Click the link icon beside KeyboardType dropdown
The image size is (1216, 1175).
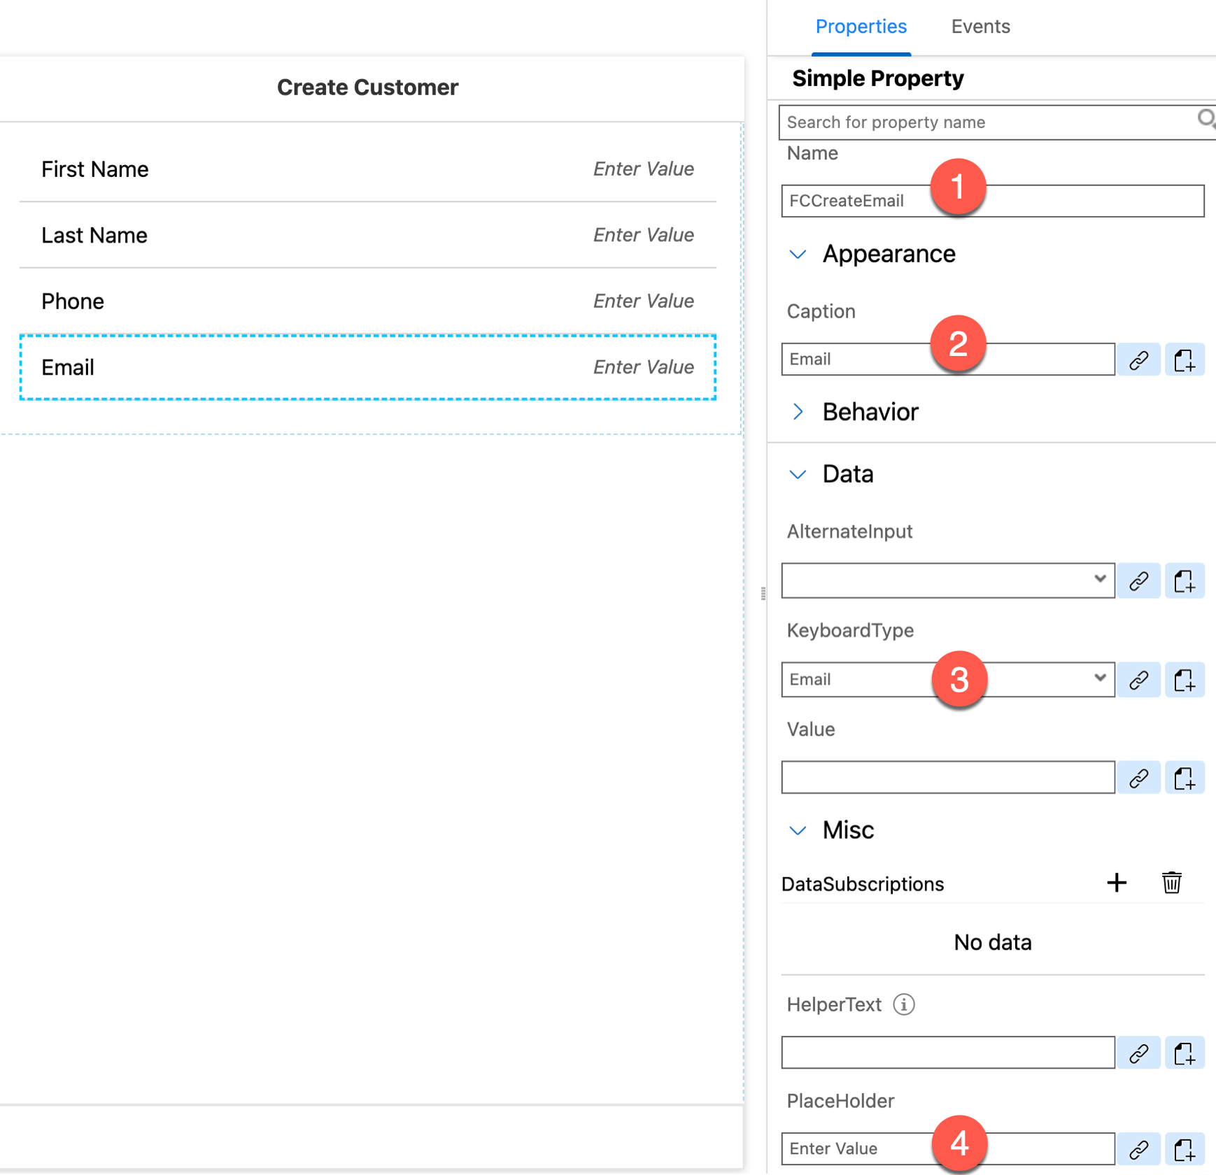click(1138, 679)
